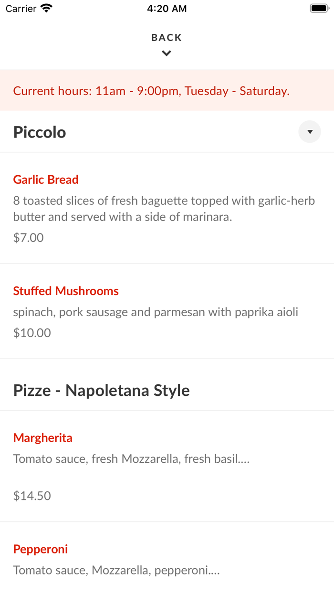This screenshot has height=594, width=334.
Task: Tap the $7.00 price of Garlic Bread
Action: coord(28,237)
